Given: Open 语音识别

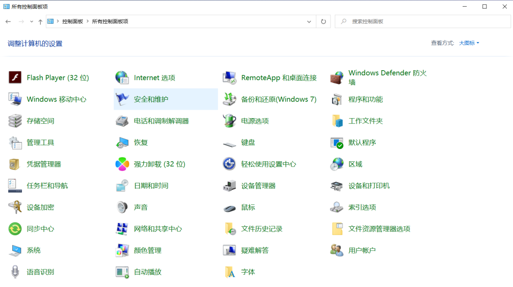Looking at the screenshot, I should (x=40, y=272).
